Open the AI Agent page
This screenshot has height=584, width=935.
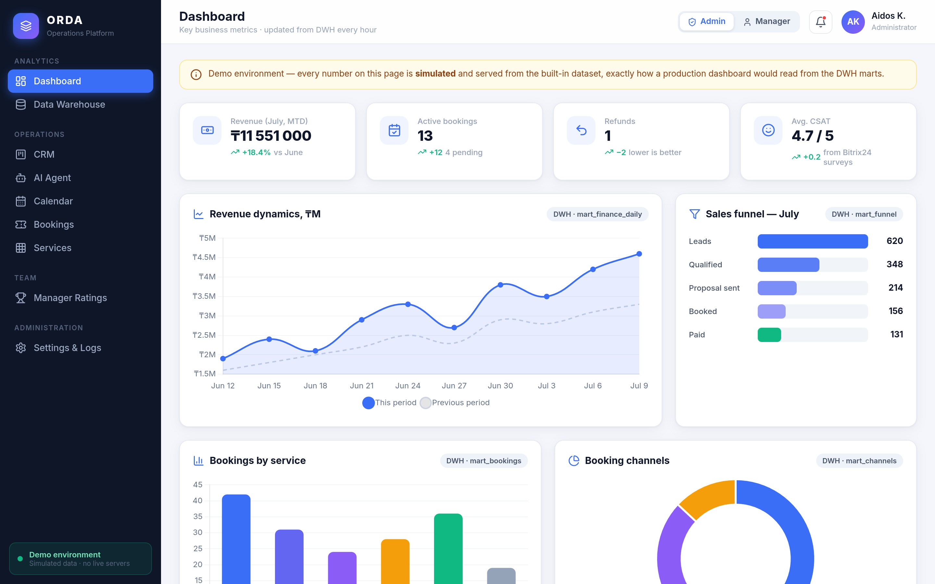click(x=81, y=178)
